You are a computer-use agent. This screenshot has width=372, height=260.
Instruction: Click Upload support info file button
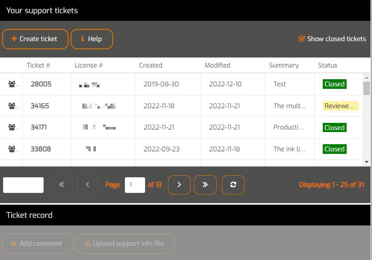click(125, 244)
